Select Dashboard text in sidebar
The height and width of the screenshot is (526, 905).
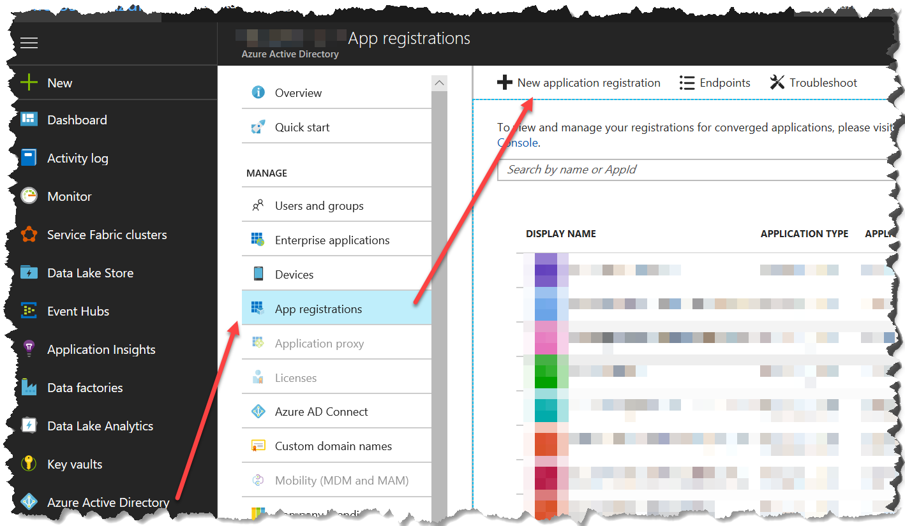(x=77, y=120)
